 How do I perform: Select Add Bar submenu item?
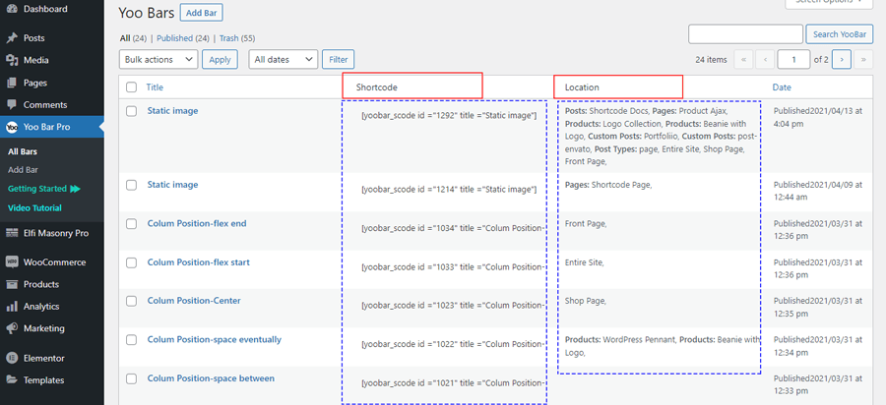[x=24, y=170]
